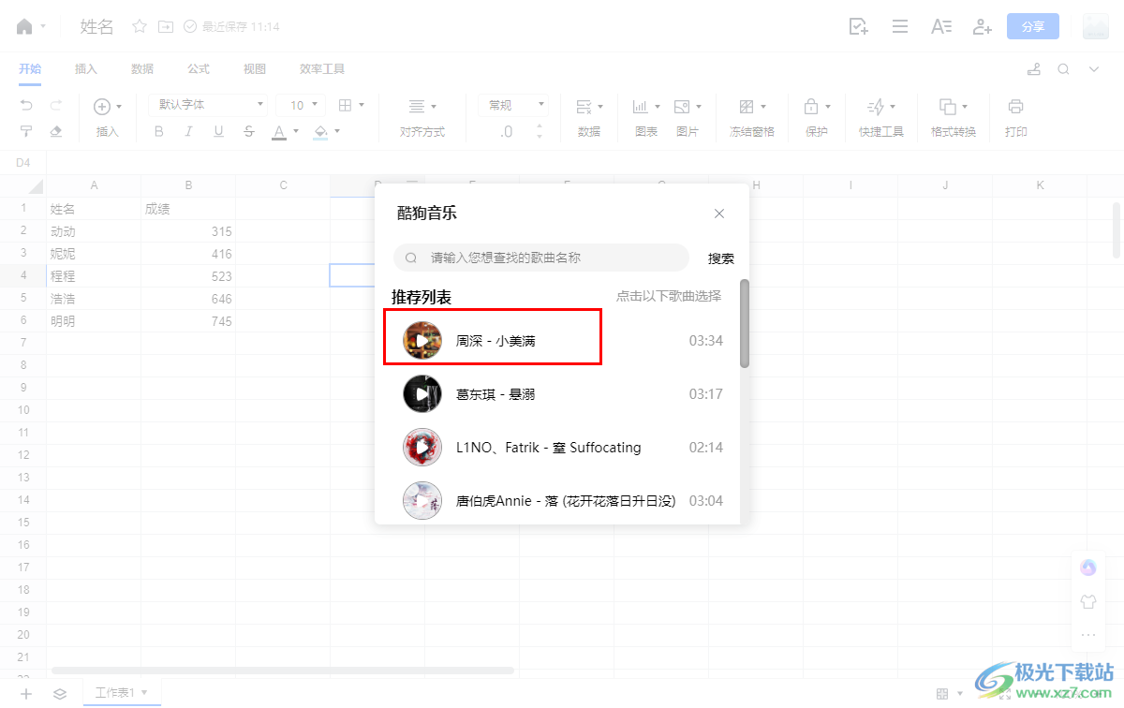Activate the format painter brush

coord(26,131)
